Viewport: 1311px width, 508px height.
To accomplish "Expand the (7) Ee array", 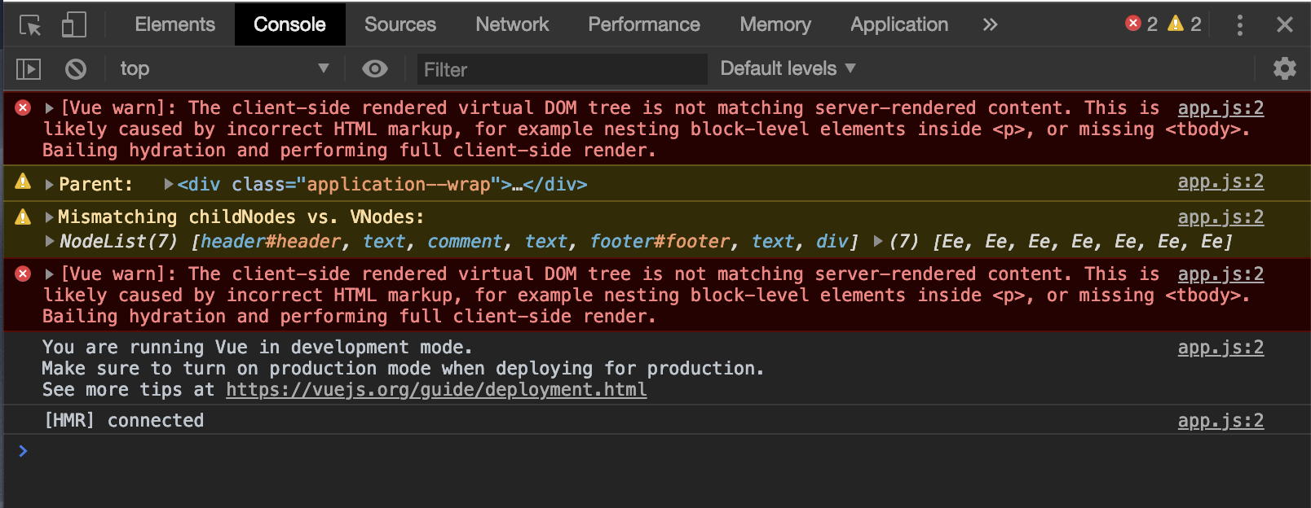I will click(x=878, y=242).
